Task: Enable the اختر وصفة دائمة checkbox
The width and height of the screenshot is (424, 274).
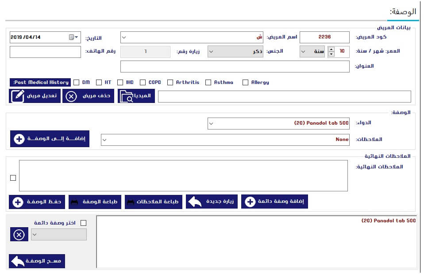Action: coord(84,223)
